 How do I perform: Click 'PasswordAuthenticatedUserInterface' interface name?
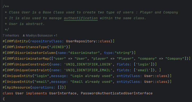[117, 93]
